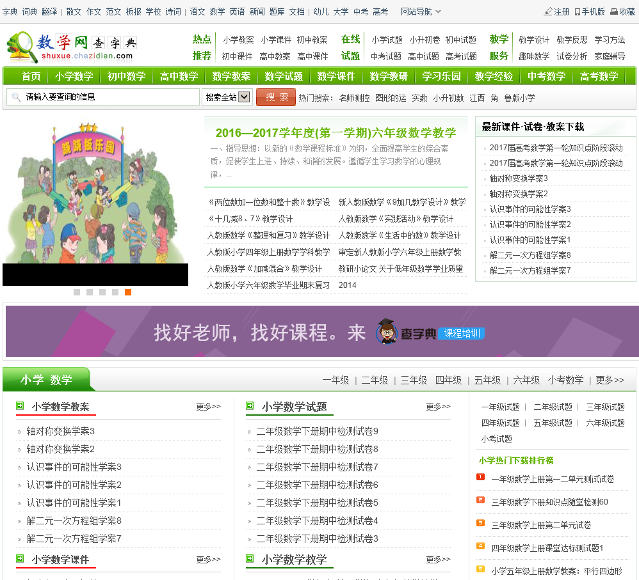Select the third slideshow indicator dot

[102, 292]
